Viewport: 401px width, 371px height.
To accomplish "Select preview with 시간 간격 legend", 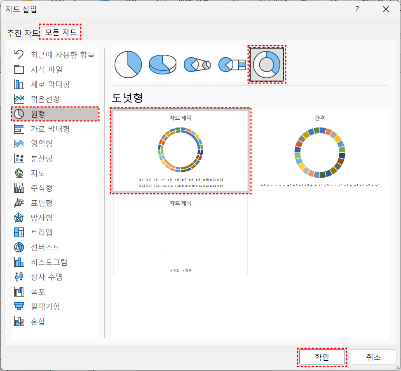I will [x=181, y=236].
